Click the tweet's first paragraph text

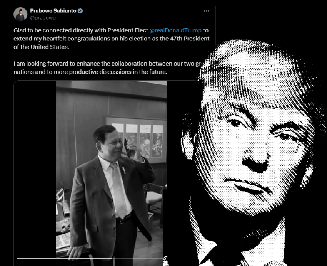pyautogui.click(x=111, y=39)
